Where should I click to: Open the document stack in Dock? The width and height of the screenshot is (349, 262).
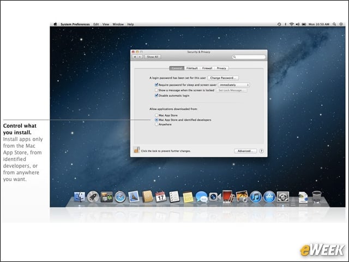tap(303, 198)
